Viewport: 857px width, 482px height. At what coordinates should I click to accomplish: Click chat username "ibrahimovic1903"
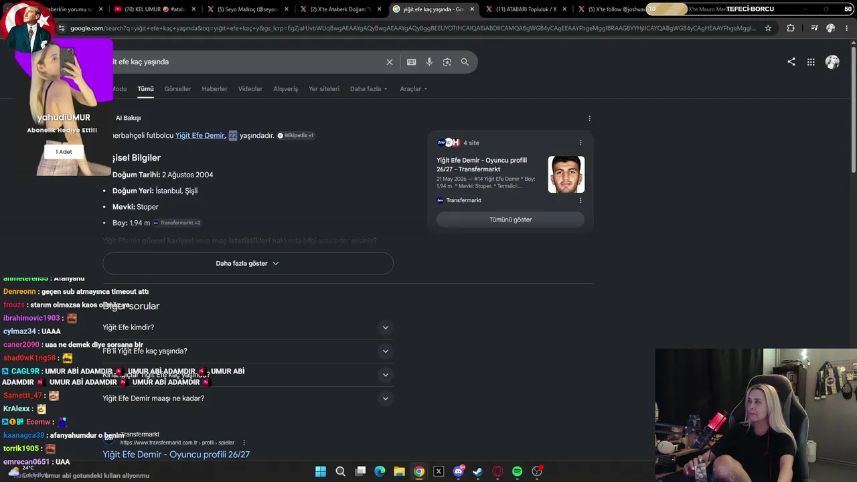click(x=31, y=318)
